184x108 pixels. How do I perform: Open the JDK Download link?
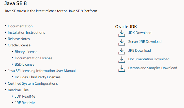pyautogui.click(x=140, y=33)
